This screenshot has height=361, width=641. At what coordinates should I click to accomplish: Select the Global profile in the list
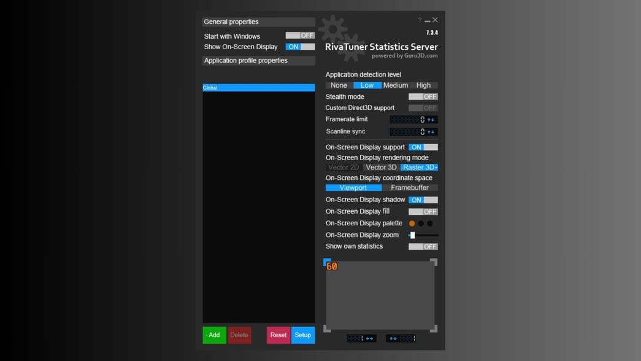tap(258, 87)
